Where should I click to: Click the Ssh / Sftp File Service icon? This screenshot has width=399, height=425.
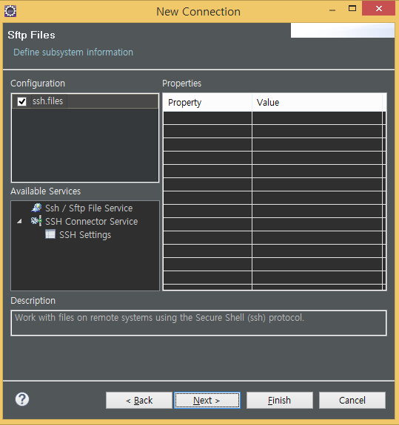(36, 208)
